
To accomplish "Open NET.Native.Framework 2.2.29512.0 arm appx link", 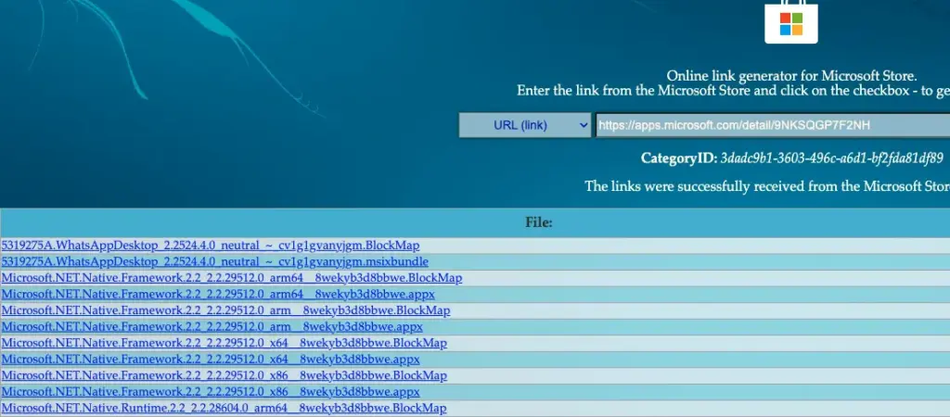I will click(x=212, y=327).
